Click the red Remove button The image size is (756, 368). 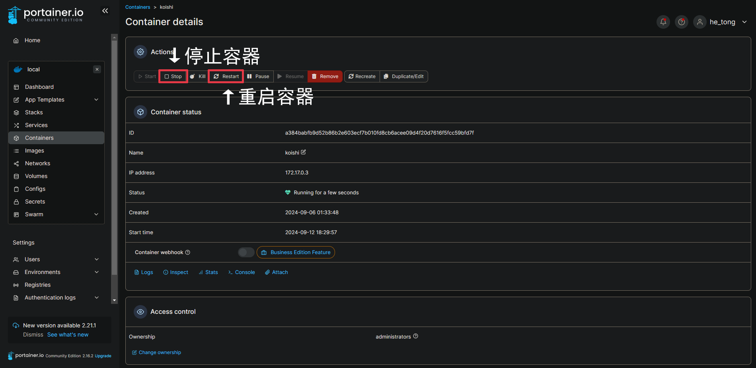[325, 76]
